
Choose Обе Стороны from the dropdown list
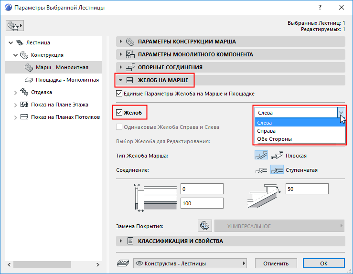pos(300,139)
